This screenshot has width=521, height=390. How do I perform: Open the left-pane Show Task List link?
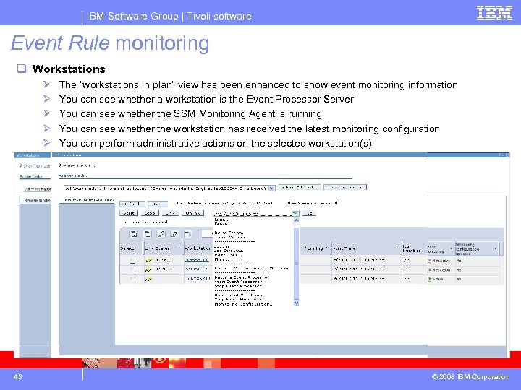point(37,165)
